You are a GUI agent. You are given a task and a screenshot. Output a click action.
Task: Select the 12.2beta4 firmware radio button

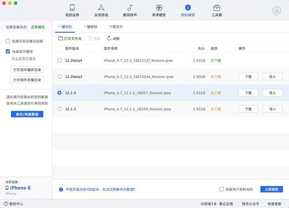(60, 61)
